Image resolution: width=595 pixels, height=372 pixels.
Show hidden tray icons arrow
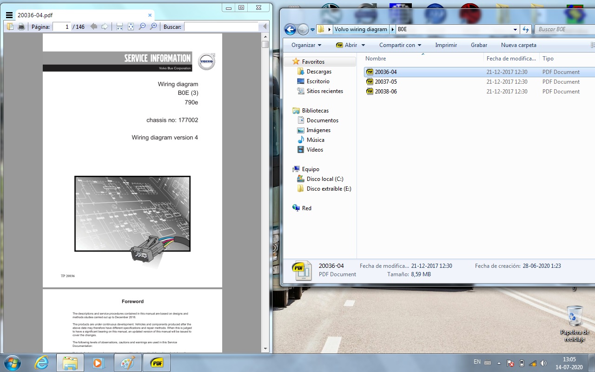tap(499, 363)
